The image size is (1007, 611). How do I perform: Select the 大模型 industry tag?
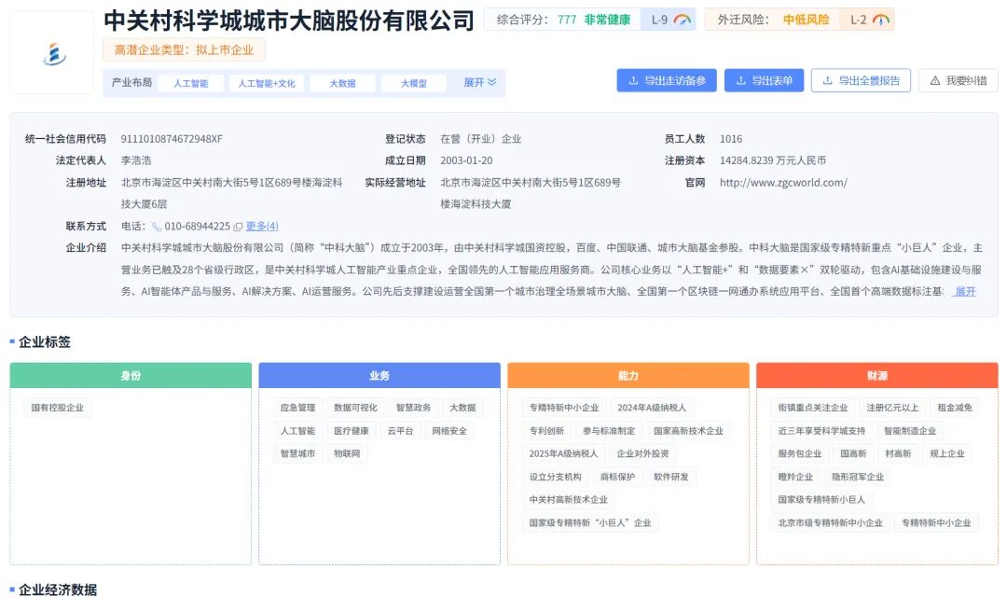414,83
